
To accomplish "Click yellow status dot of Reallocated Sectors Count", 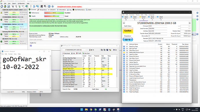I will coord(124,53).
